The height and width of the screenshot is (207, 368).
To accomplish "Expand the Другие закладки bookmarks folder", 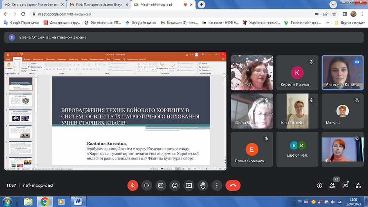I will [x=350, y=22].
